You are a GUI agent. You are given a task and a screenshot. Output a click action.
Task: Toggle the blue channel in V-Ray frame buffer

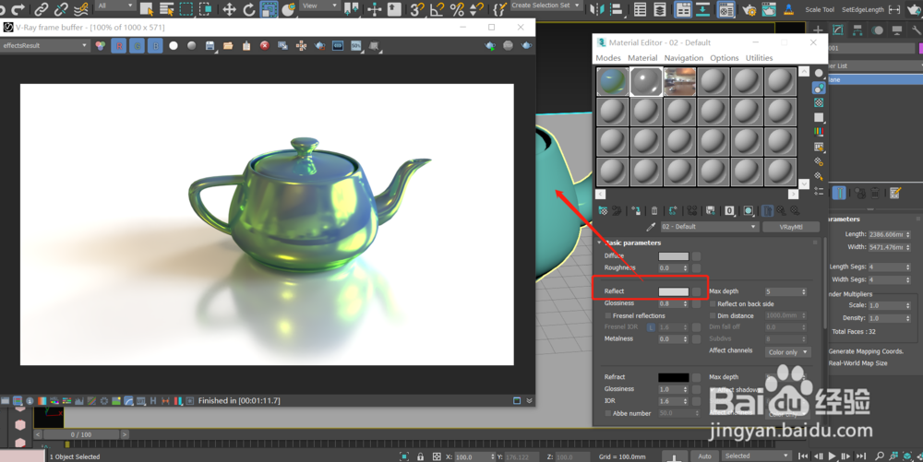[x=155, y=46]
